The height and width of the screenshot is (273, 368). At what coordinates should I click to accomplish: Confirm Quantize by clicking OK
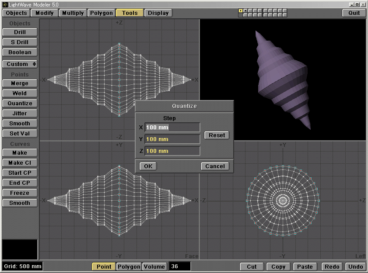(147, 166)
